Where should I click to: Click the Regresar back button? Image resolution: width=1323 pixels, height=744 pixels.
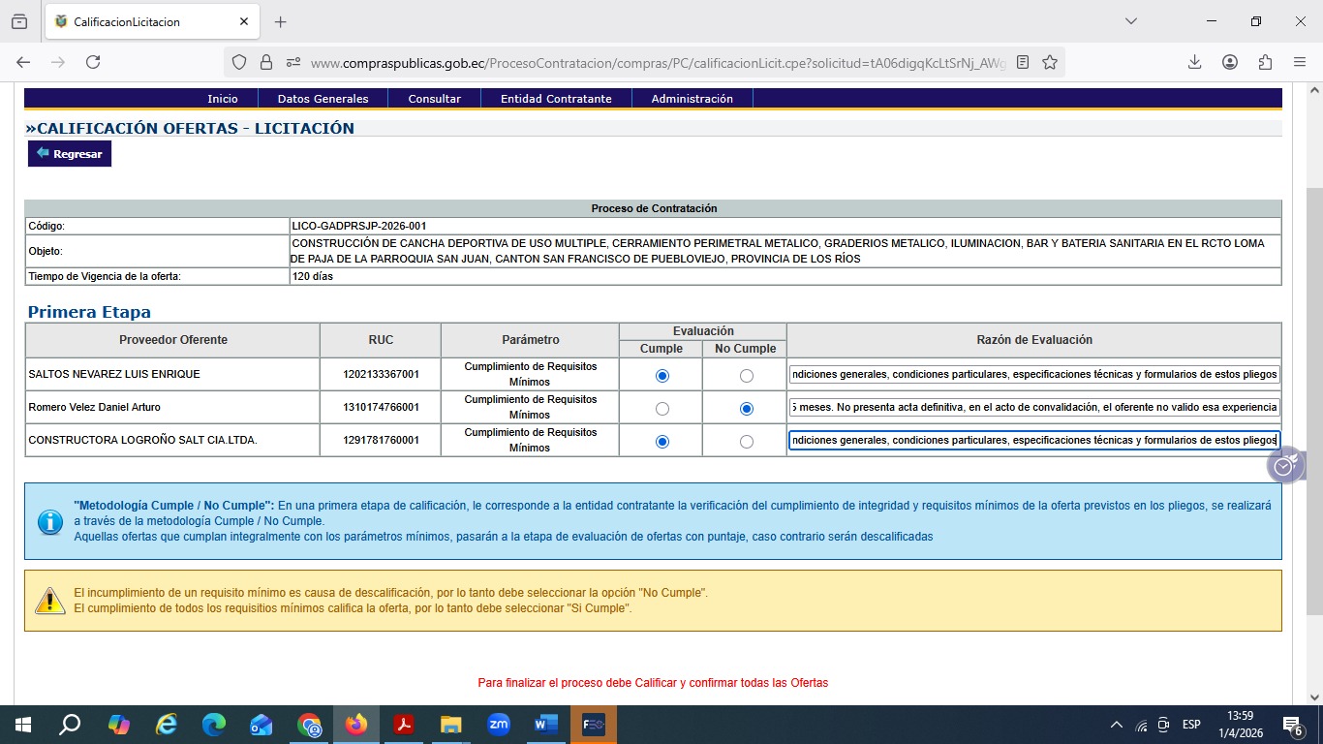pos(70,154)
